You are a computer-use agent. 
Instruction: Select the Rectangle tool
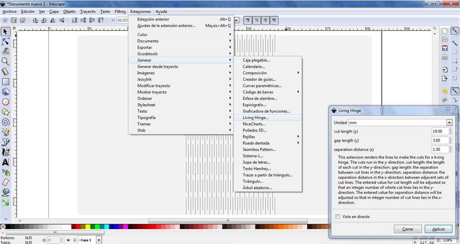pyautogui.click(x=6, y=82)
